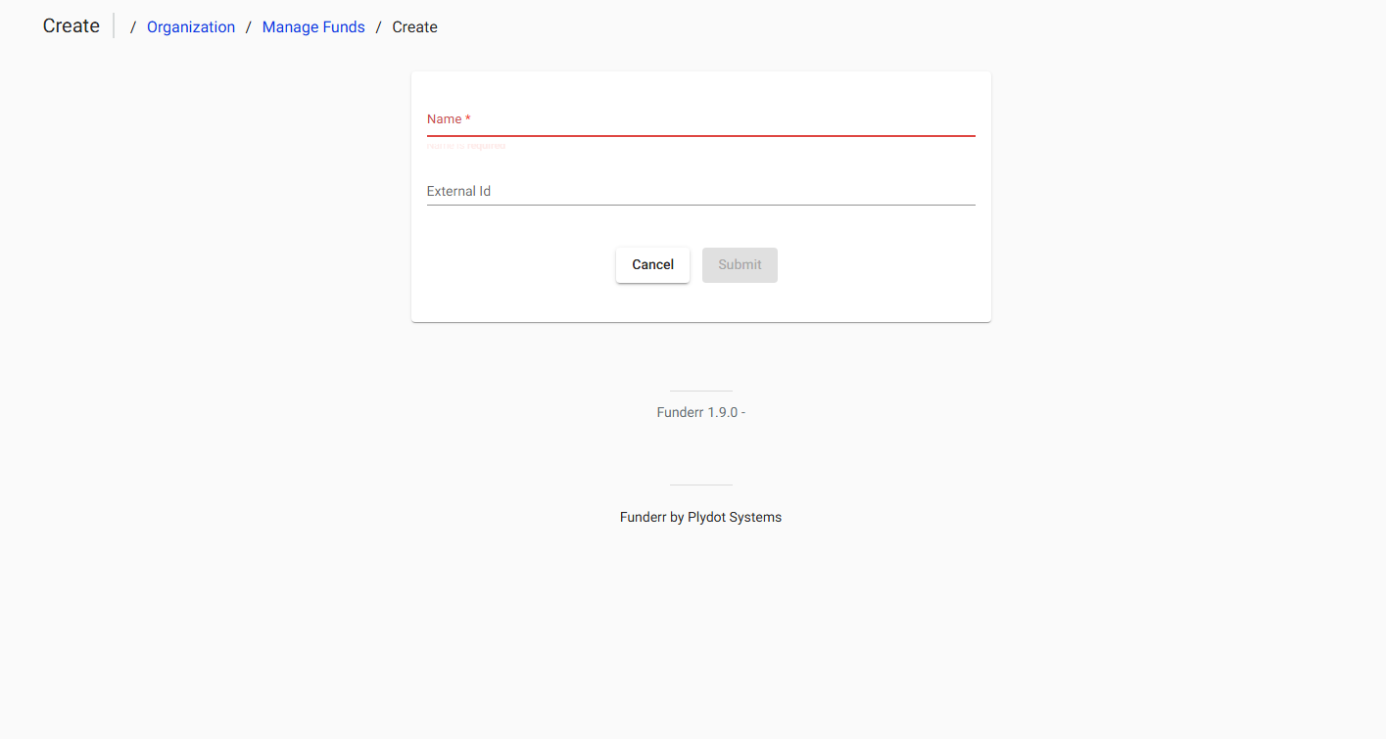The height and width of the screenshot is (739, 1386).
Task: Click the red underline below Name field
Action: click(700, 136)
